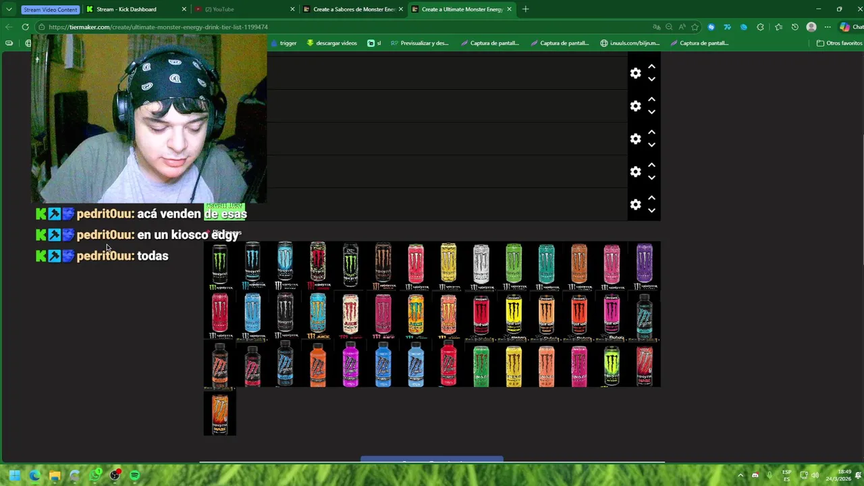Image resolution: width=864 pixels, height=486 pixels.
Task: Select the blue Monster Juice can
Action: (x=317, y=315)
